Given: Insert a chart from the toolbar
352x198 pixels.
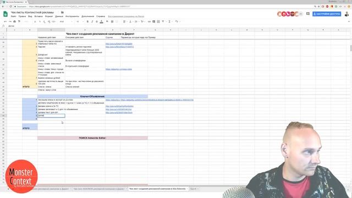Looking at the screenshot, I should pyautogui.click(x=158, y=21).
